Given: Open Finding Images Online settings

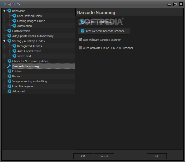Looking at the screenshot, I should (x=31, y=21).
